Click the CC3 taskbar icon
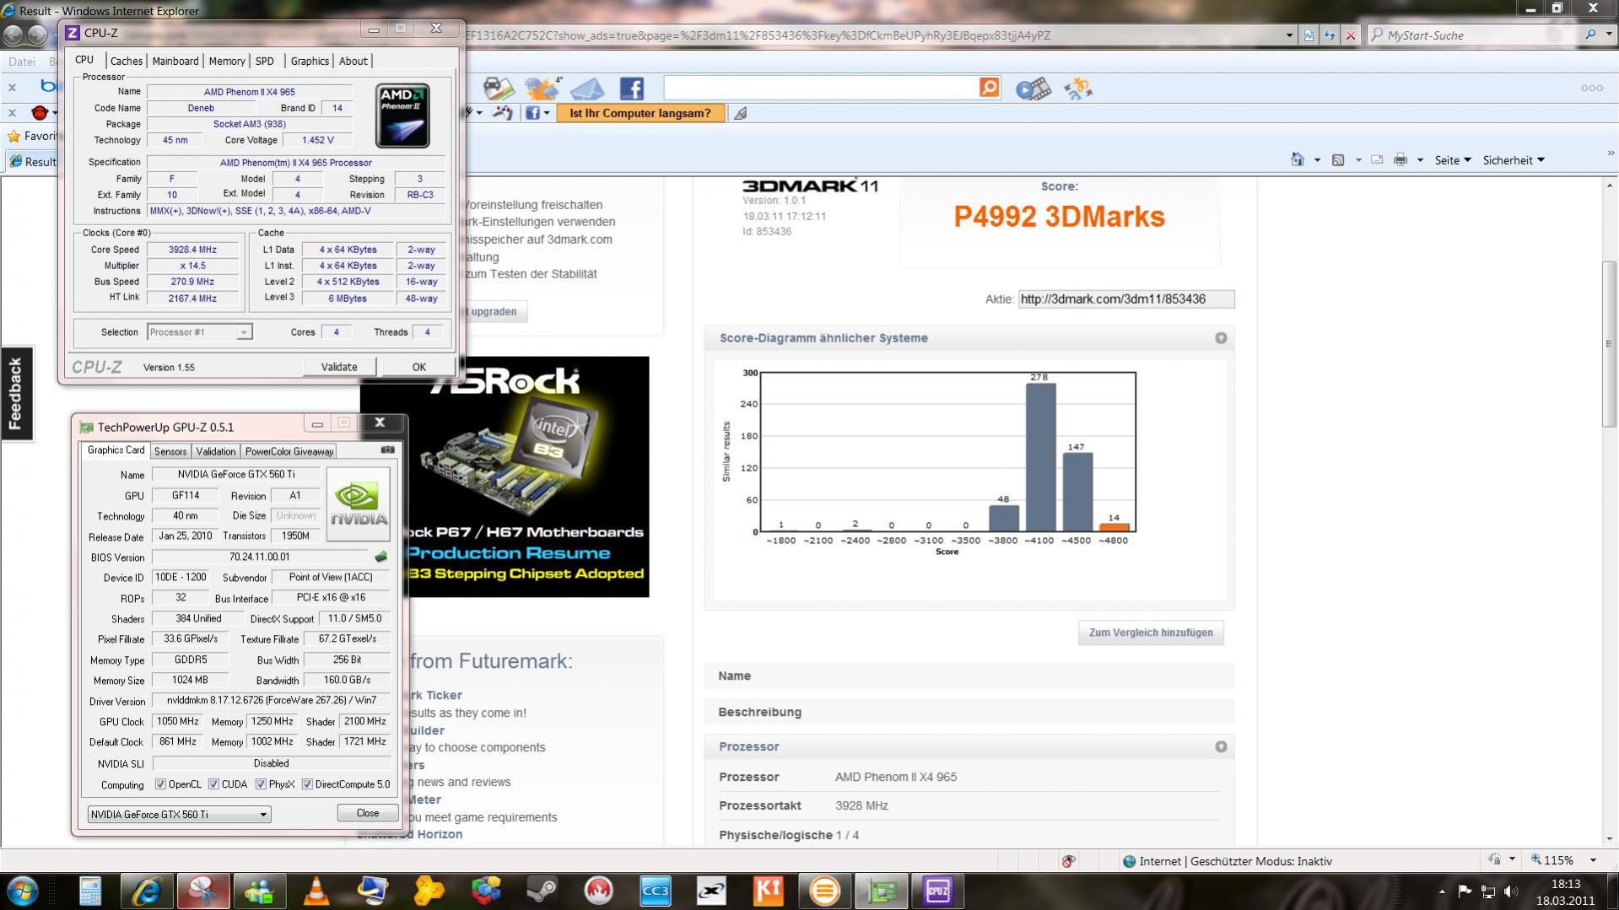The height and width of the screenshot is (910, 1619). point(655,891)
